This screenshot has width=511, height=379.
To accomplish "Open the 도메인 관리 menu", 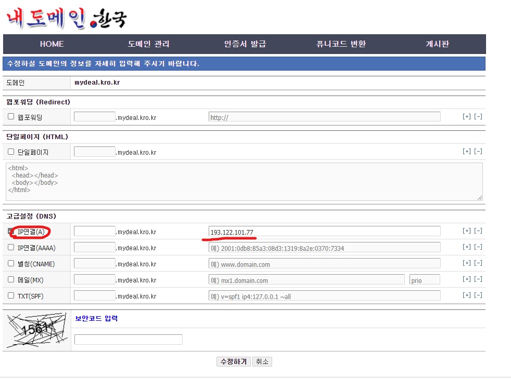I will (148, 44).
